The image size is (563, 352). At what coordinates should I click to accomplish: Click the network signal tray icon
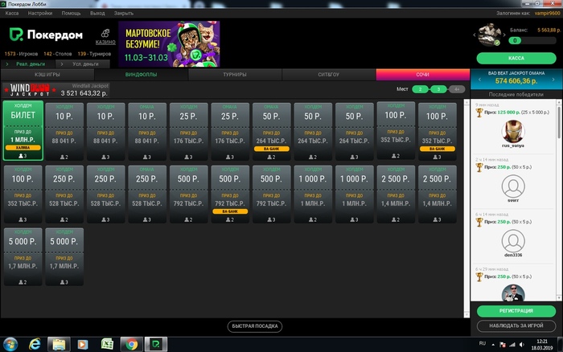point(512,345)
